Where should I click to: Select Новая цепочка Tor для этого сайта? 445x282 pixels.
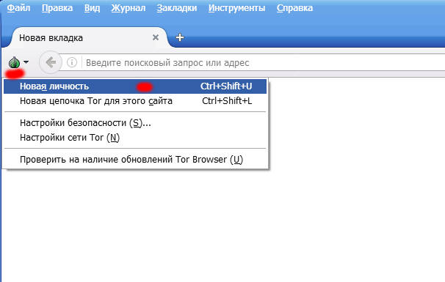[x=135, y=101]
